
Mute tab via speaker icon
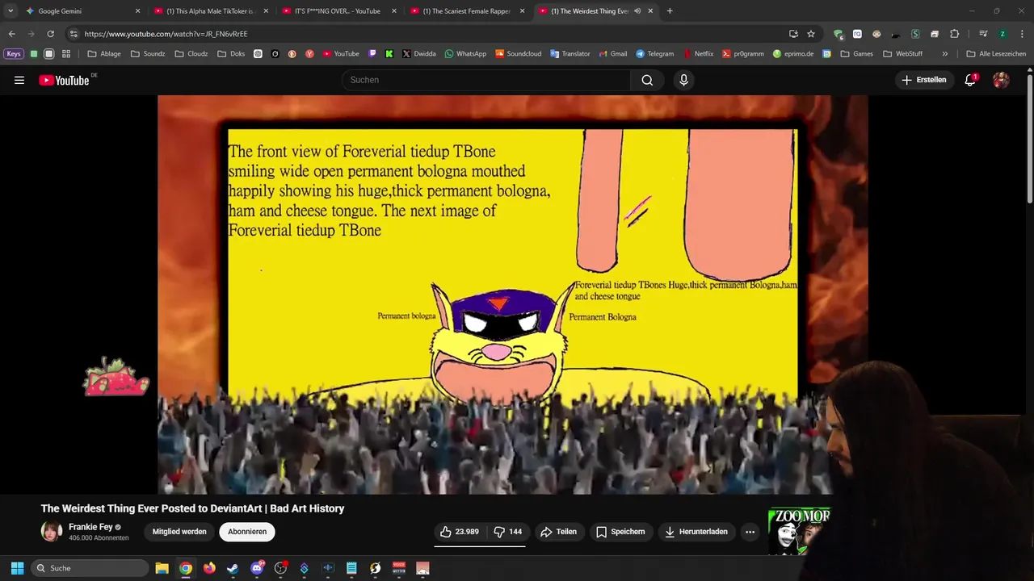(637, 11)
